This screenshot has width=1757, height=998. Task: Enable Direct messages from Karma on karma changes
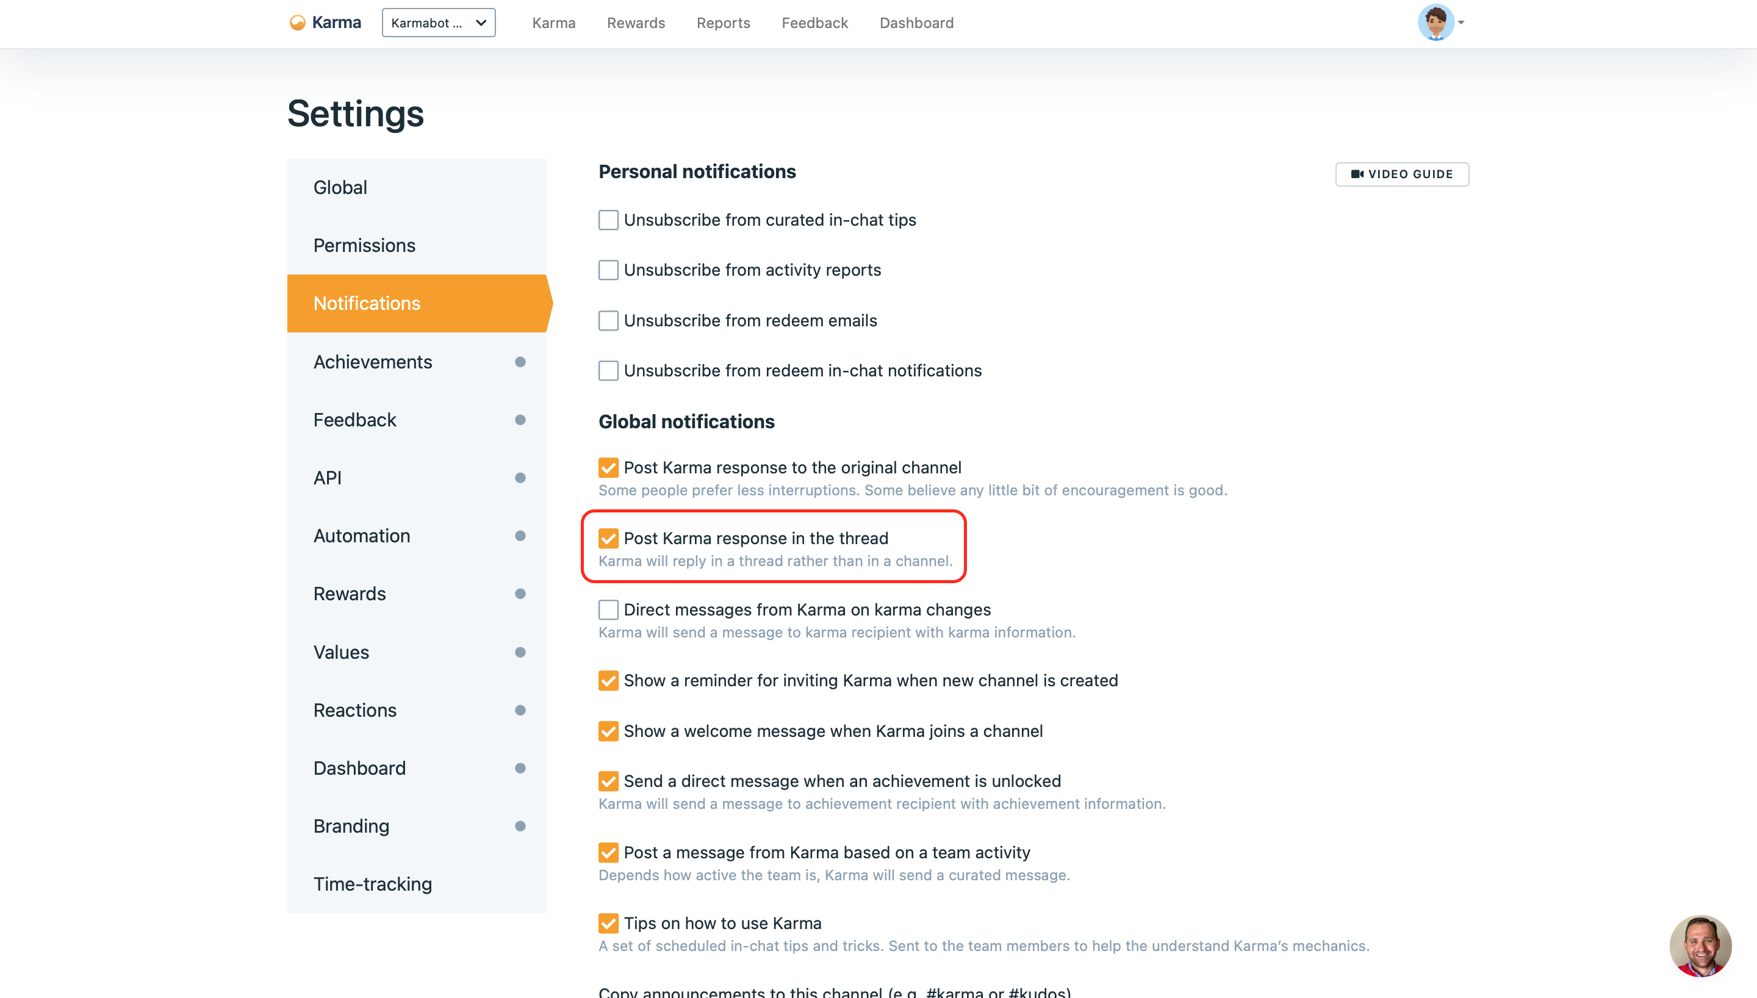click(x=608, y=609)
